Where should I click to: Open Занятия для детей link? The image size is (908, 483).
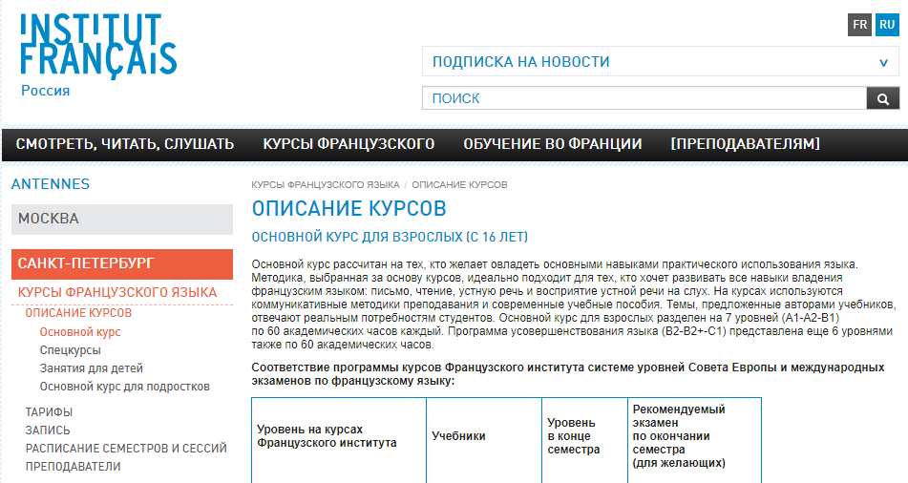(91, 368)
